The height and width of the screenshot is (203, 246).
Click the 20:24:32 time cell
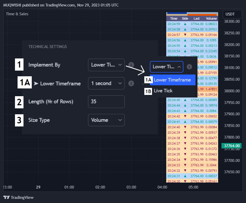pyautogui.click(x=174, y=171)
